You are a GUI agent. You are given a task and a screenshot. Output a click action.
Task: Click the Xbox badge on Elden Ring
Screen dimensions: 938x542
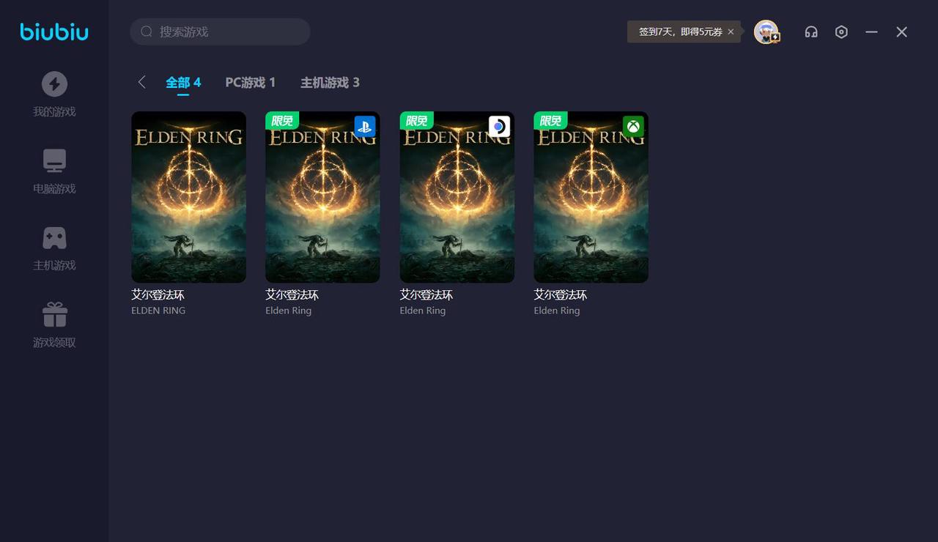tap(633, 127)
